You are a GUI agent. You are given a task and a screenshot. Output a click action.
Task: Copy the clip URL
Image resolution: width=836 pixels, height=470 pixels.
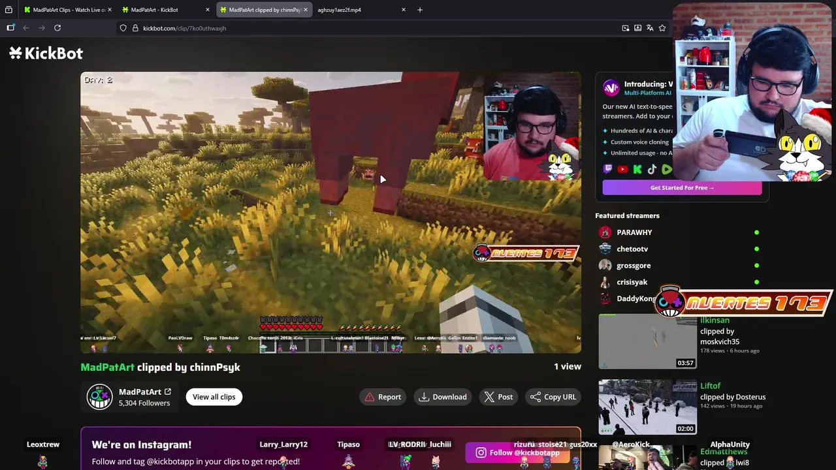(553, 397)
